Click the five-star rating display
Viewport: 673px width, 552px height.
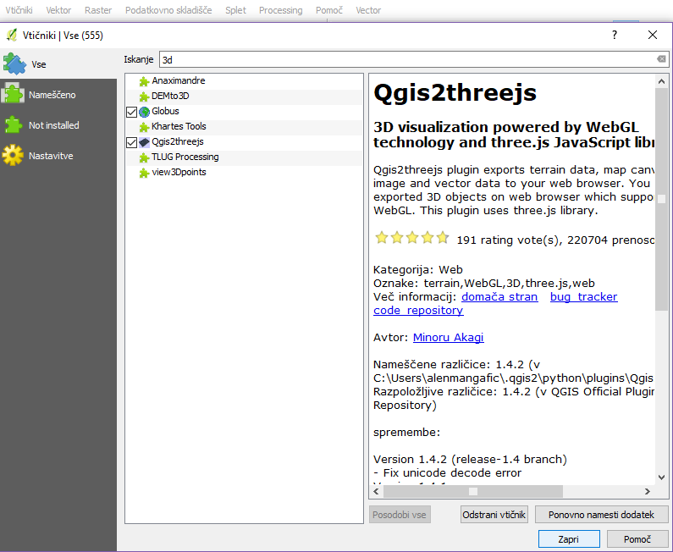tap(412, 238)
